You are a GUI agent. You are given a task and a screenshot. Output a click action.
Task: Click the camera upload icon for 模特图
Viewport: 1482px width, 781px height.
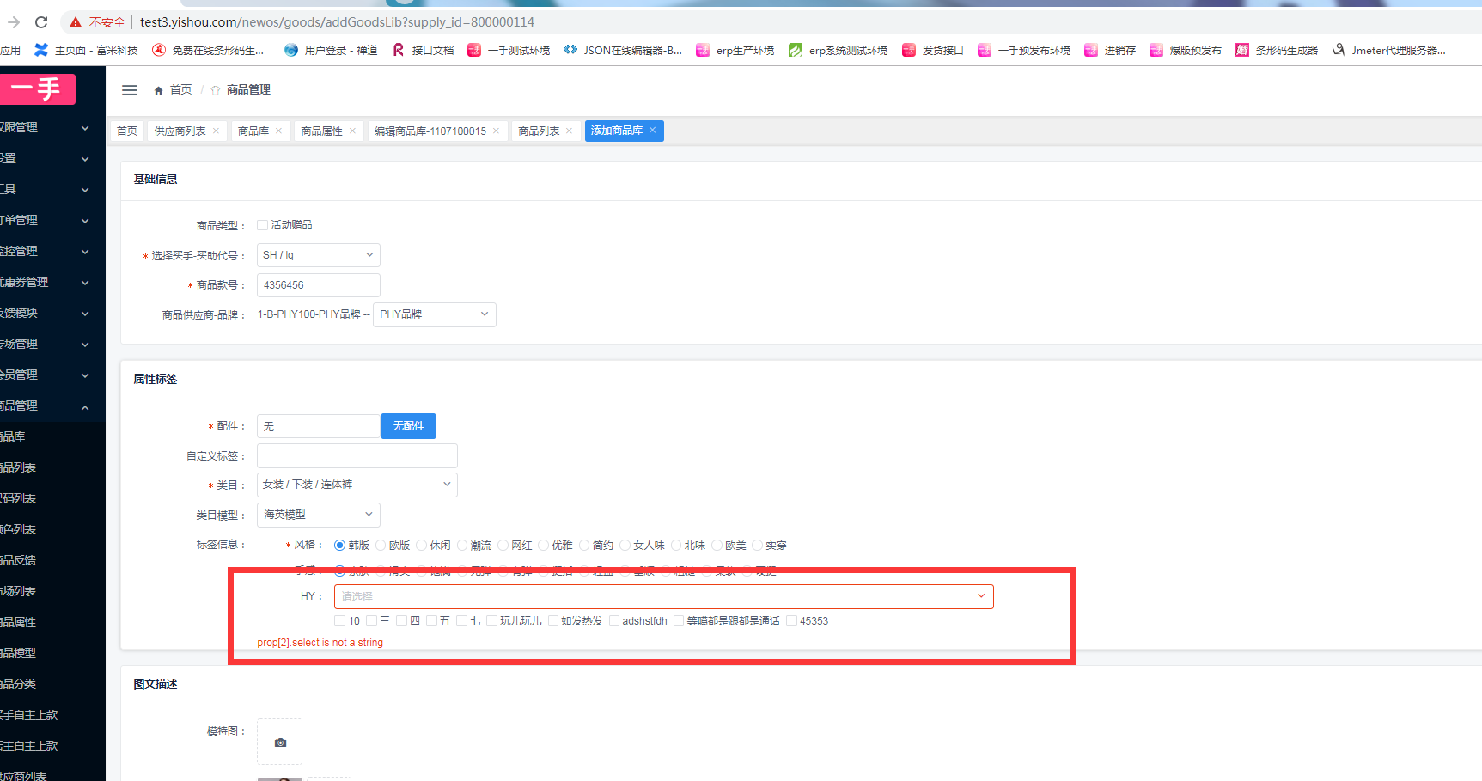click(x=280, y=742)
